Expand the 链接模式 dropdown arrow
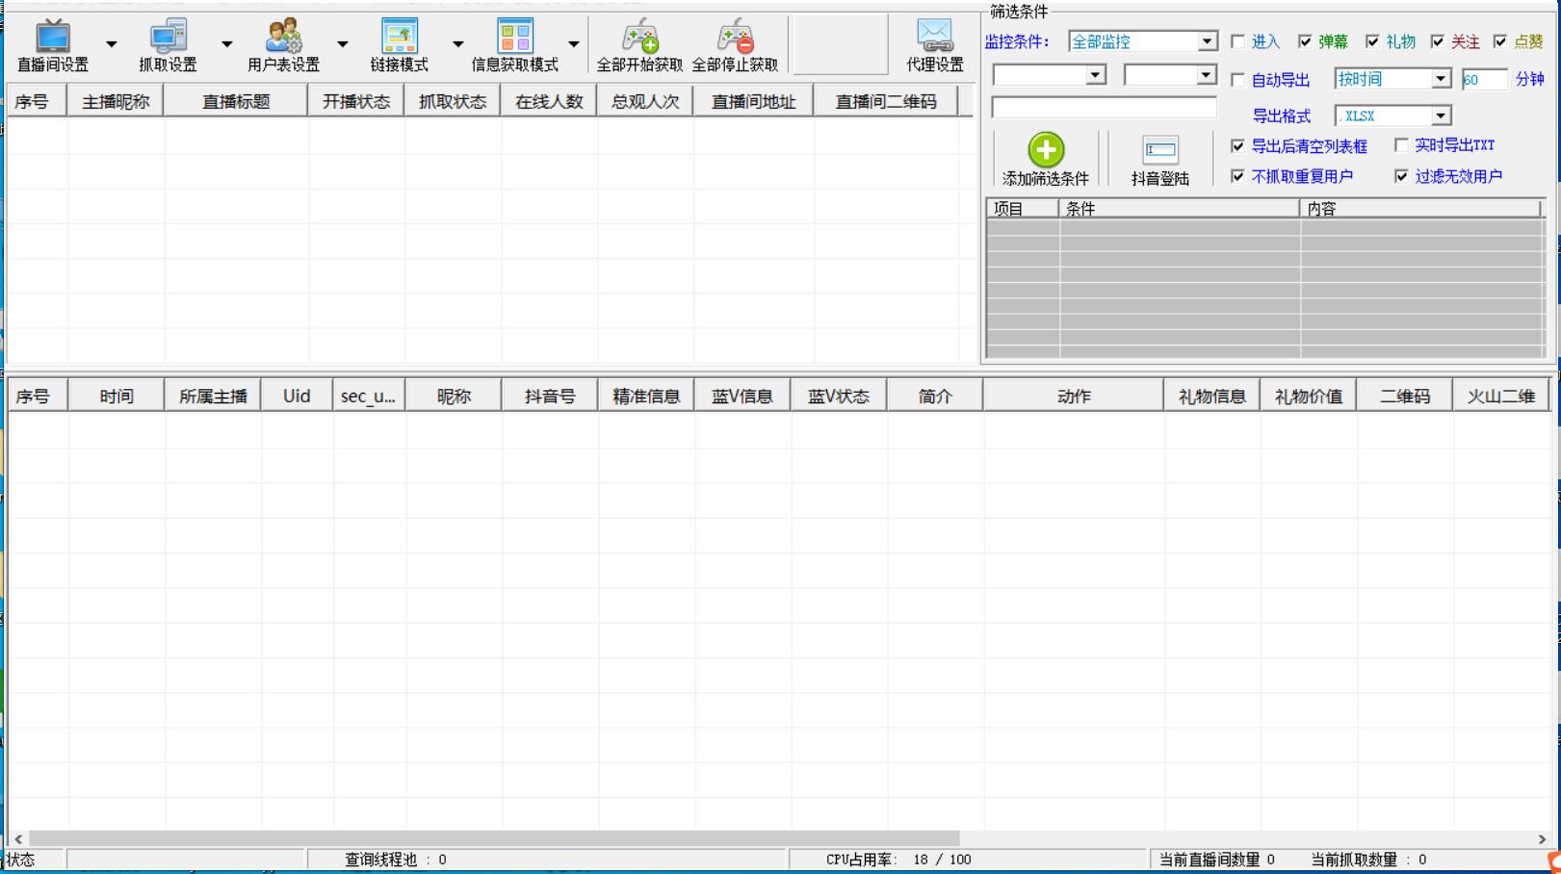This screenshot has width=1561, height=874. [457, 44]
